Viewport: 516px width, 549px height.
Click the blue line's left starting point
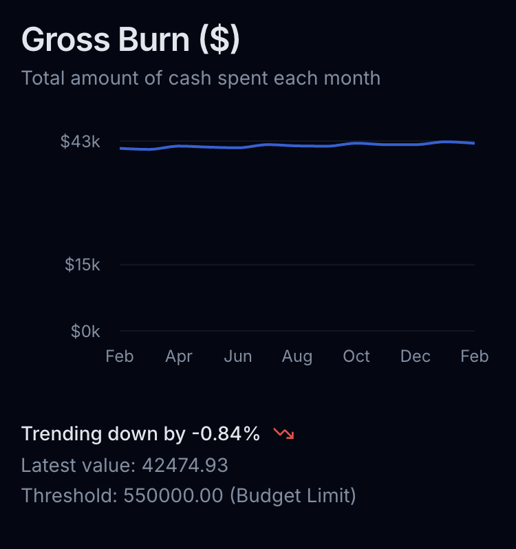point(120,149)
